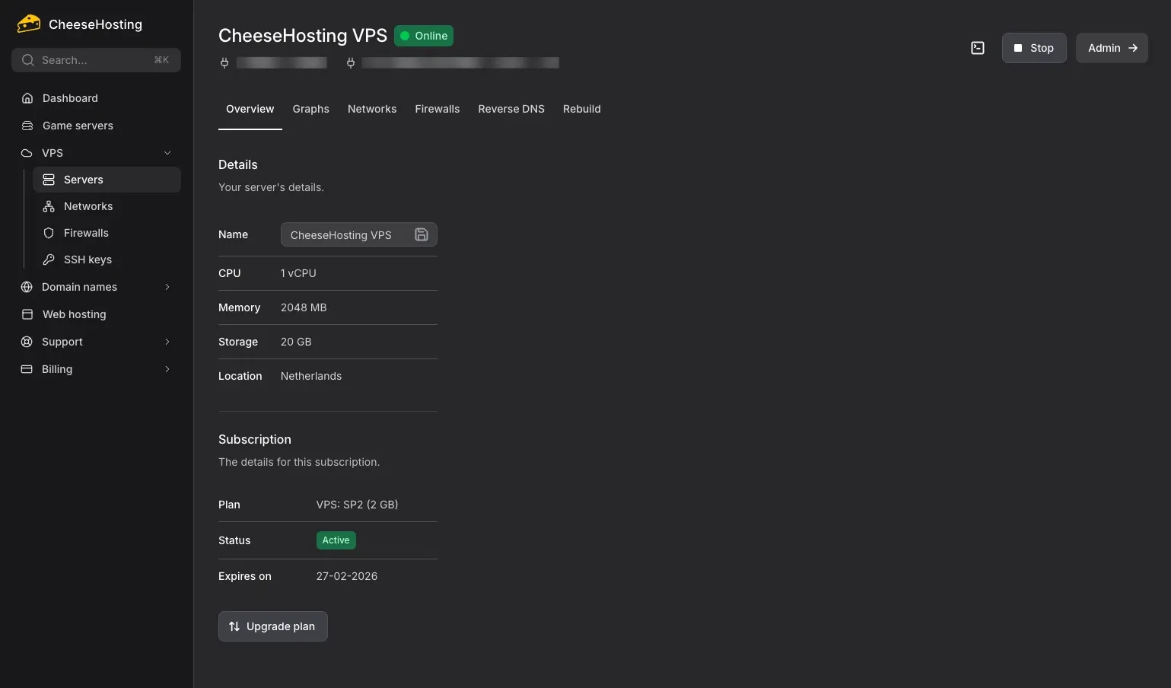This screenshot has height=688, width=1171.
Task: Stop the VPS server
Action: click(x=1033, y=47)
